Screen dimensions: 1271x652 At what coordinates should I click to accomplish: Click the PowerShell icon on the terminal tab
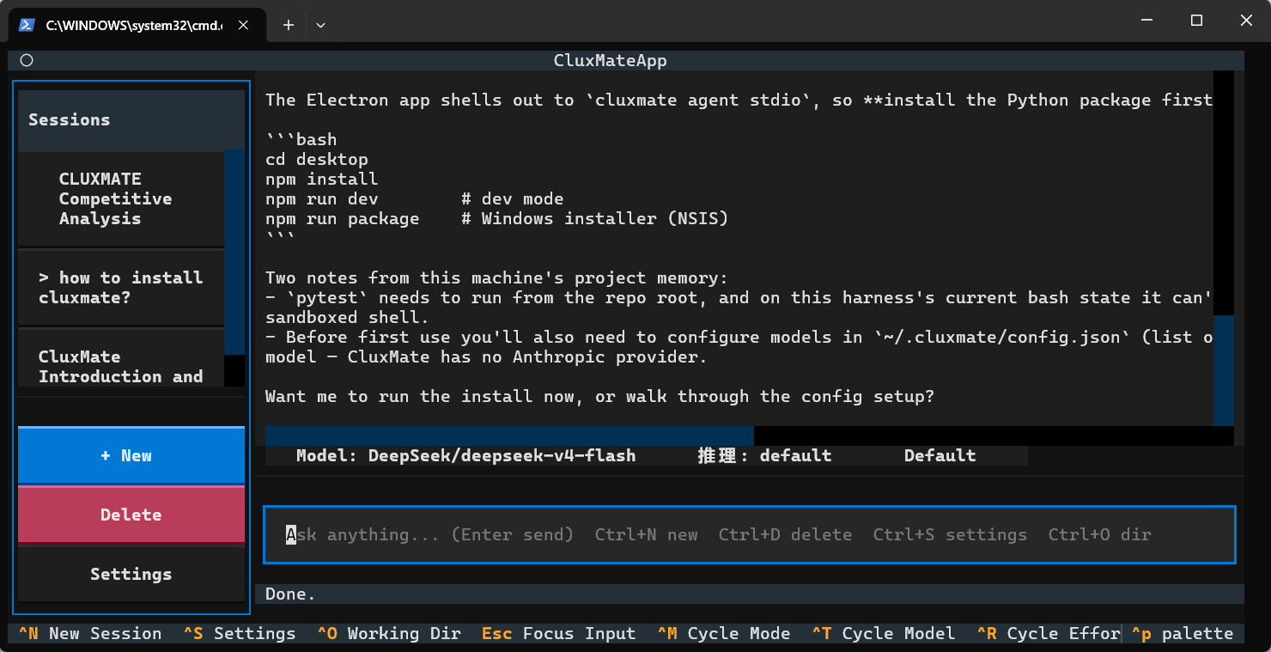[27, 25]
